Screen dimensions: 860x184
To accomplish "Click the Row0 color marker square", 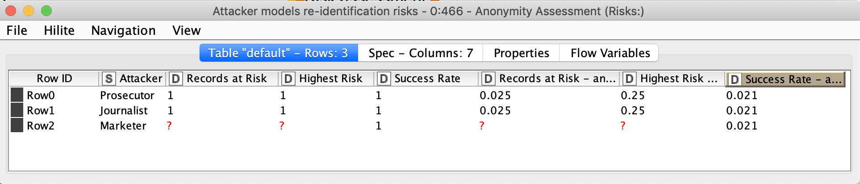I will [x=17, y=95].
